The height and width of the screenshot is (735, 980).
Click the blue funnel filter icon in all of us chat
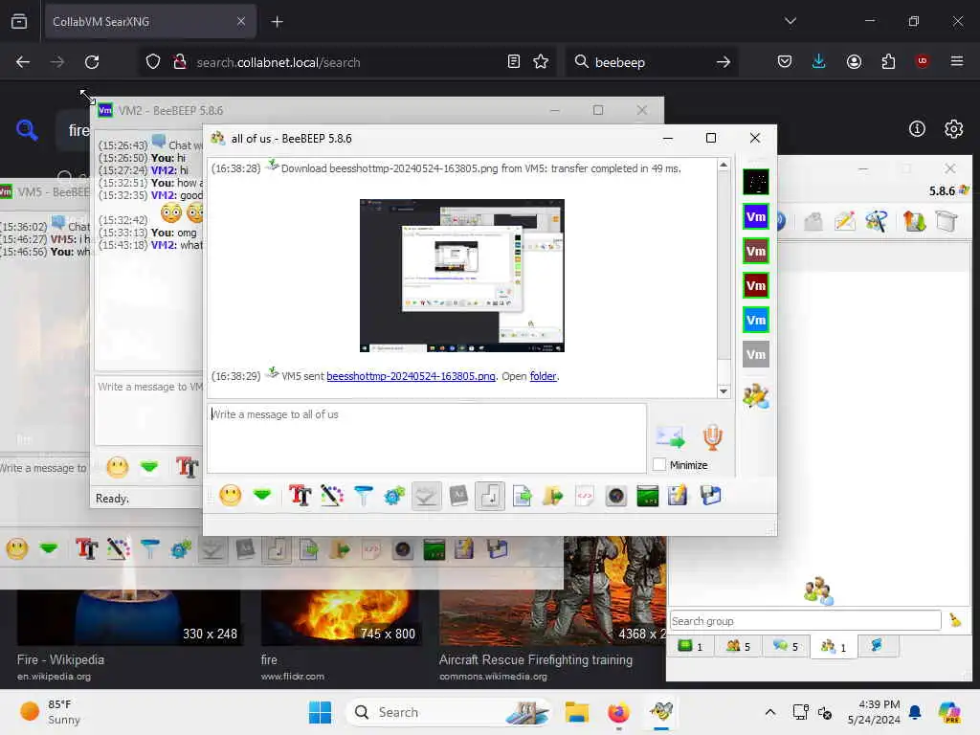[363, 496]
